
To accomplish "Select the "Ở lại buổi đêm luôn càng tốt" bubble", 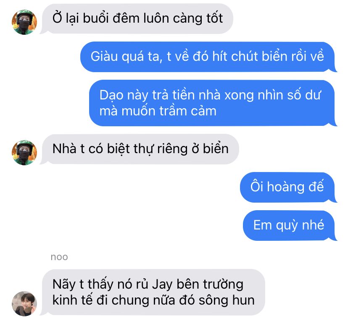I will click(x=137, y=18).
